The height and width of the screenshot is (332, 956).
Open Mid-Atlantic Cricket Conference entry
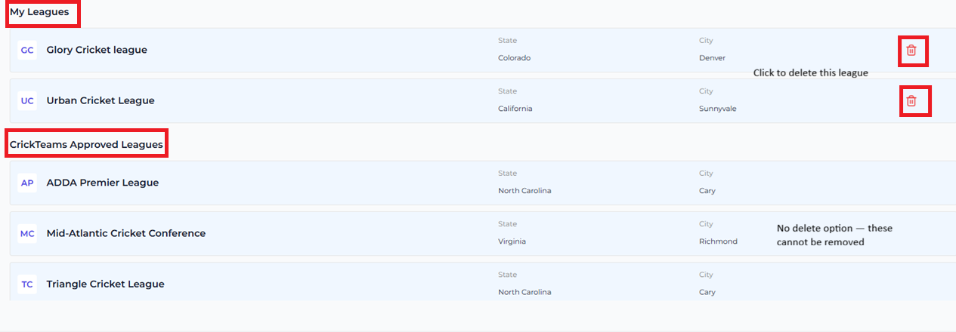pyautogui.click(x=126, y=234)
